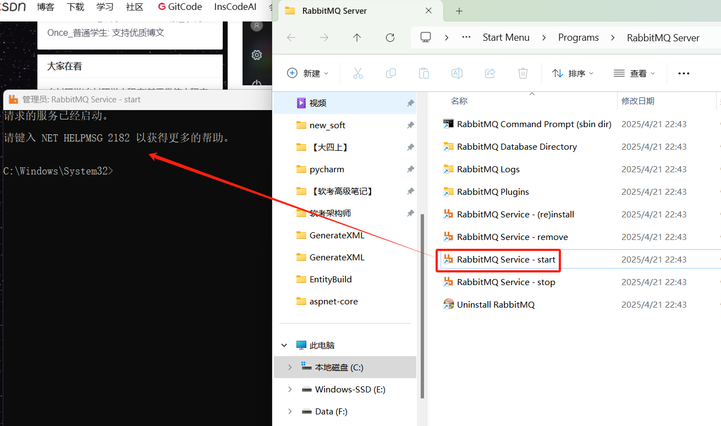Screen dimensions: 721x426
Task: Click the Once_普通学生 comment text
Action: coord(106,32)
